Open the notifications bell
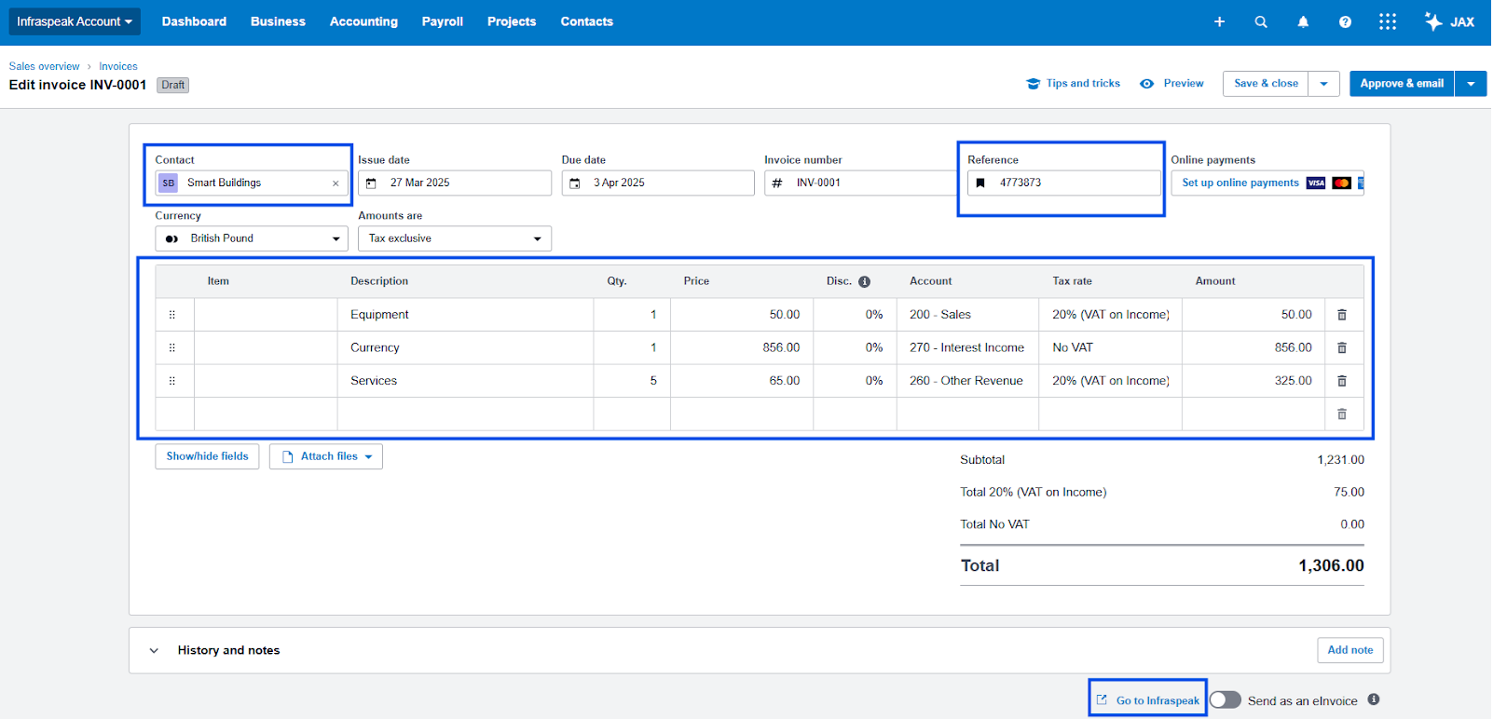The image size is (1493, 719). (x=1304, y=21)
